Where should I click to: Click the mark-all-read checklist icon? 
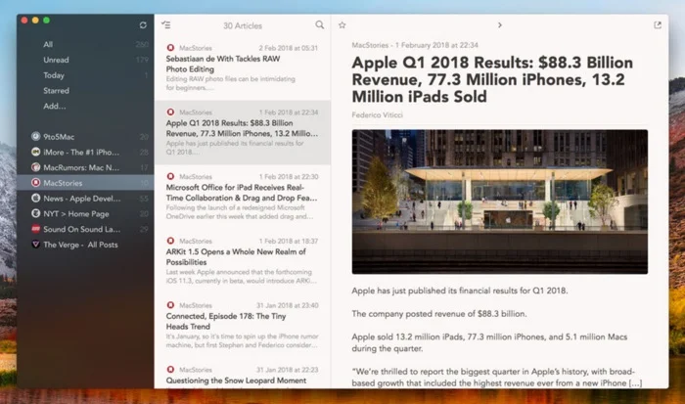click(x=166, y=24)
